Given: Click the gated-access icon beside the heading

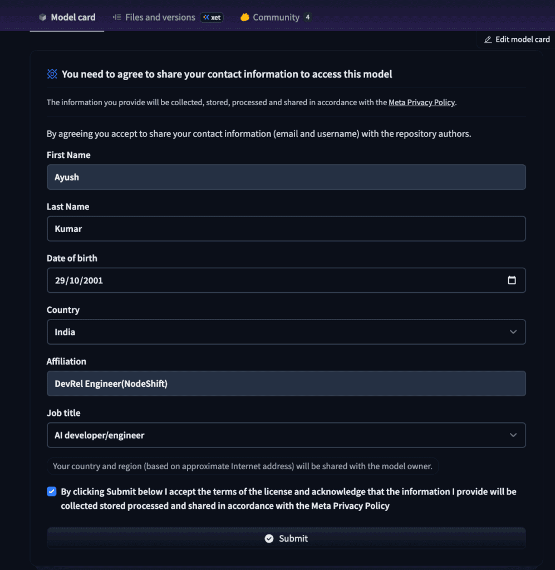Looking at the screenshot, I should click(52, 74).
